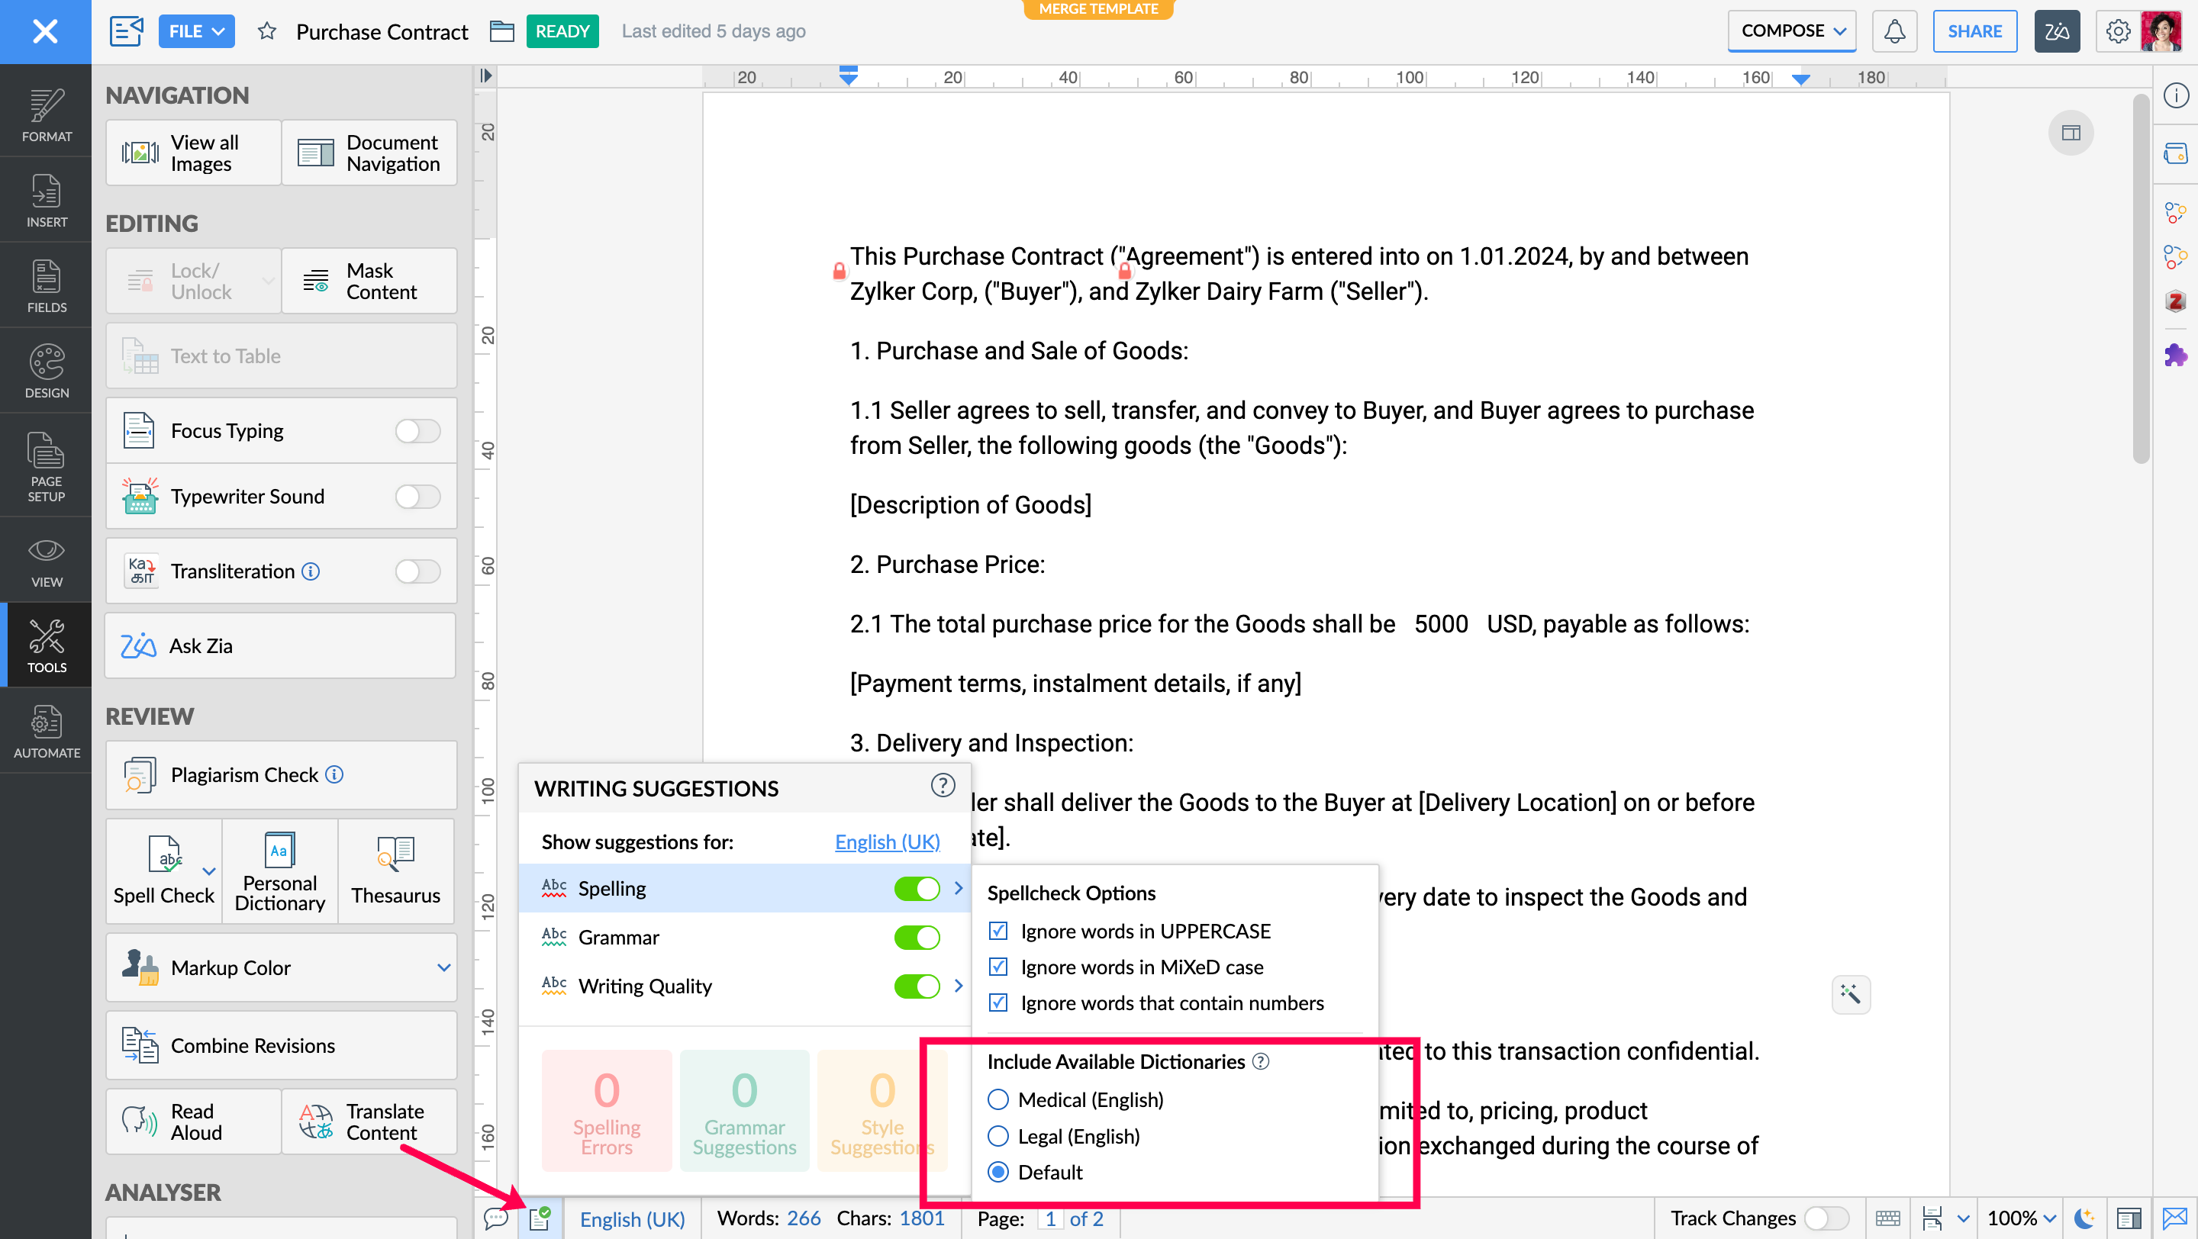
Task: Click the magic wand icon in document
Action: pyautogui.click(x=1851, y=994)
